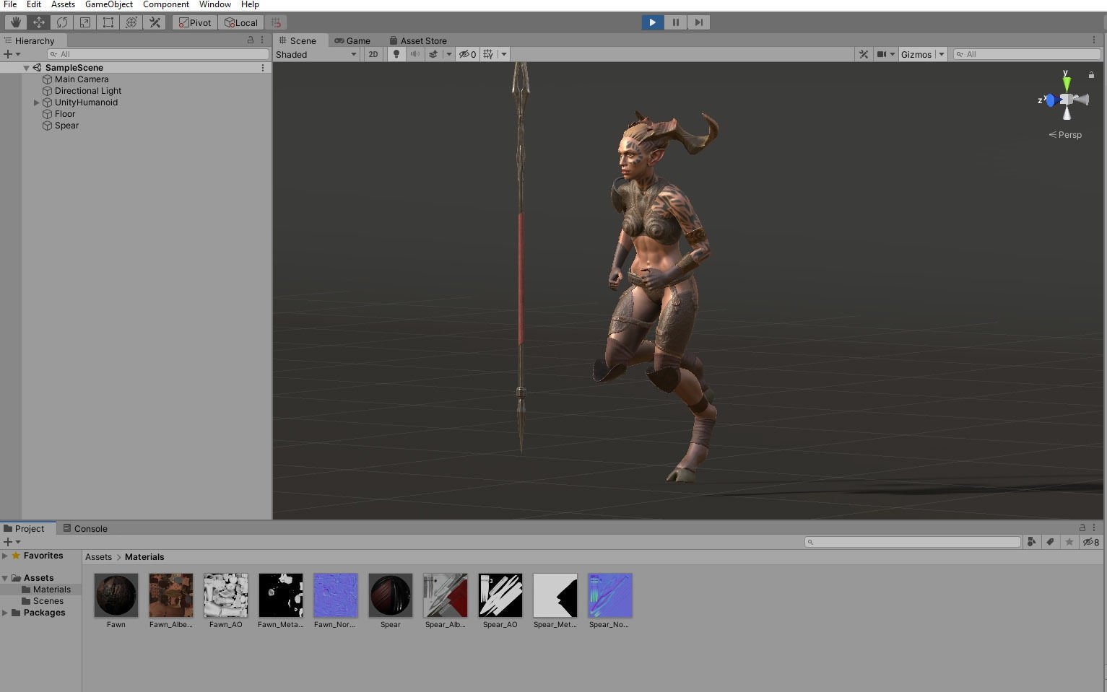Search by type in Project panel
This screenshot has width=1107, height=692.
click(1032, 542)
